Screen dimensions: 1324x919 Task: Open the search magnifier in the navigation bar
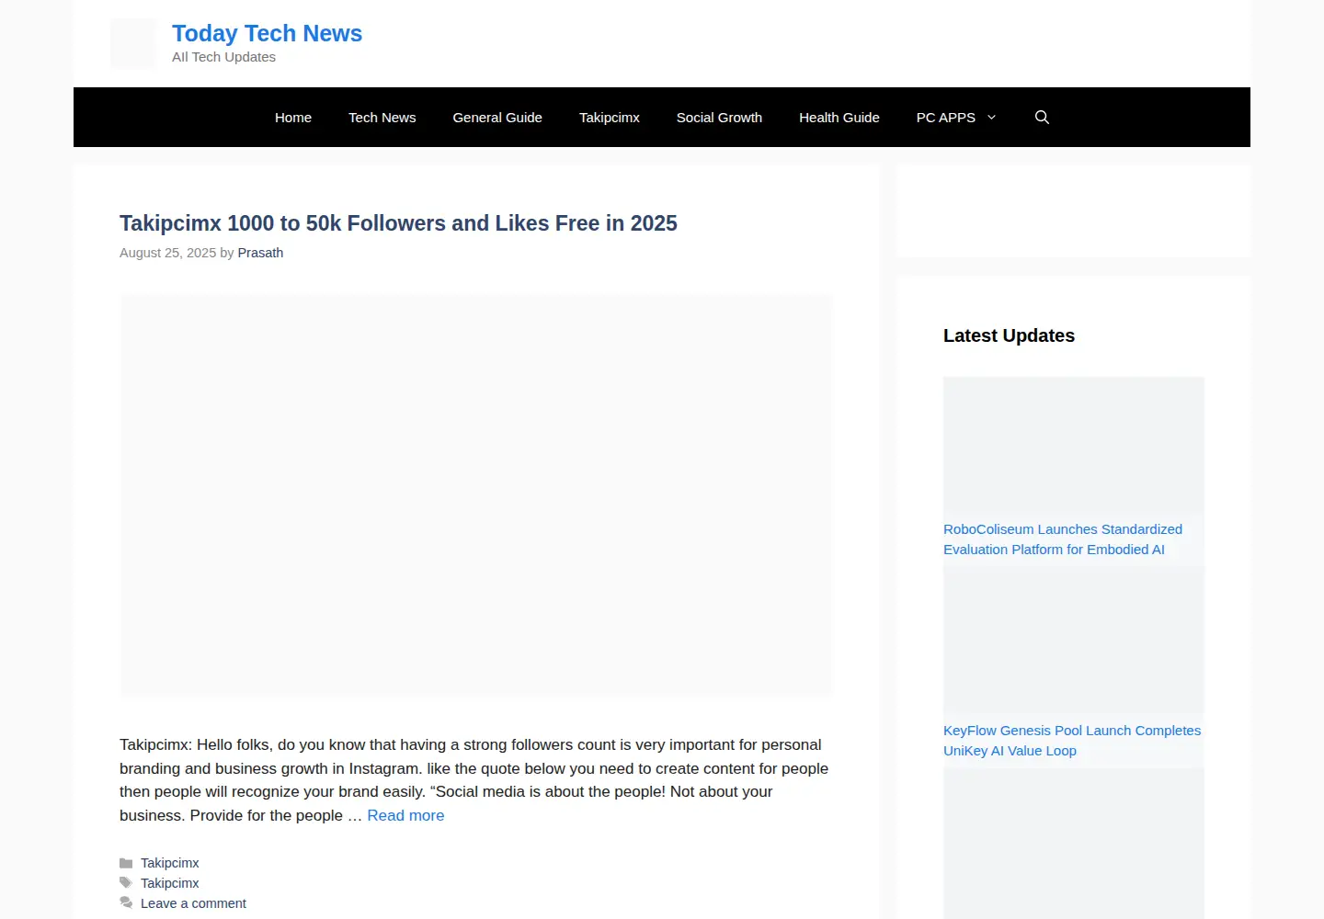point(1042,117)
